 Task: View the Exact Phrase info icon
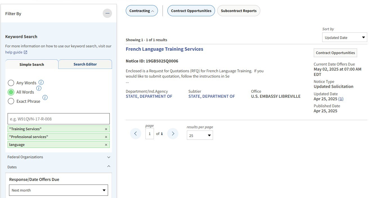[45, 98]
